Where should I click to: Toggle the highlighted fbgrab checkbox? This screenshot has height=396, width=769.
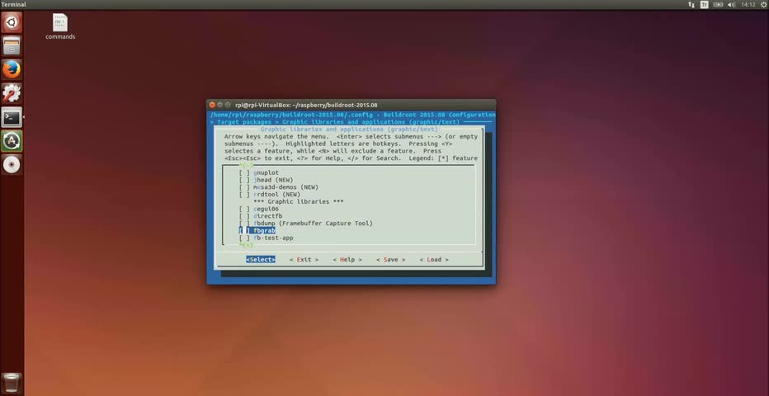point(244,230)
